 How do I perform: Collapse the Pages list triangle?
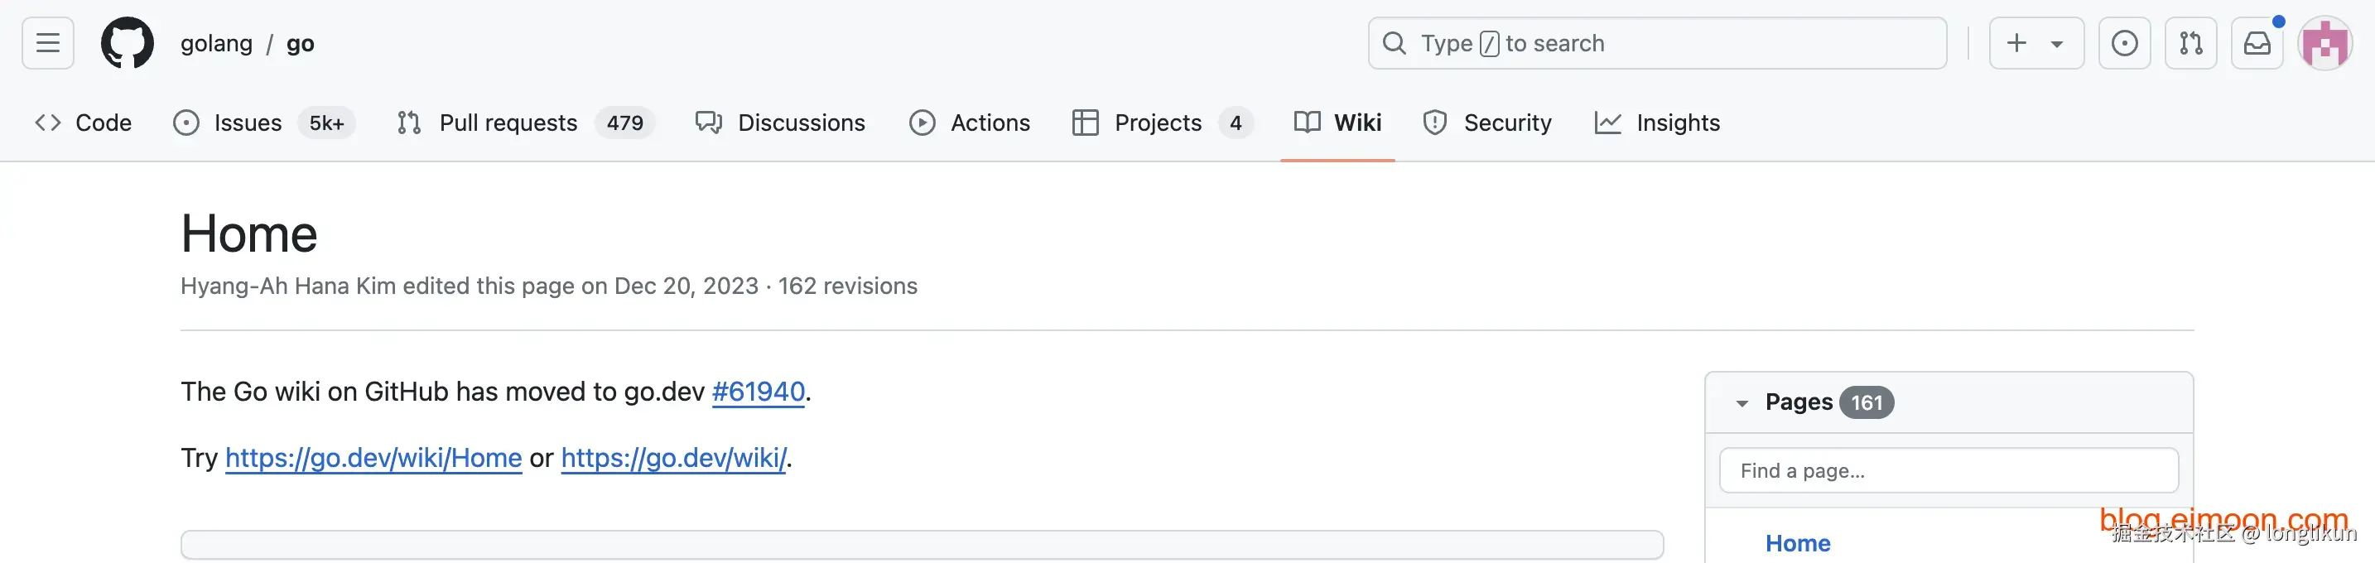click(x=1742, y=403)
